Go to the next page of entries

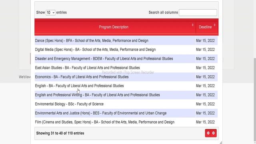213,133
